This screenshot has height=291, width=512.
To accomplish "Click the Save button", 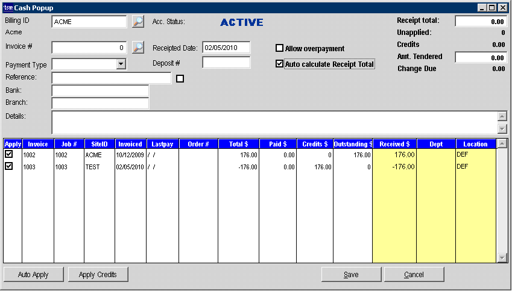I will click(x=351, y=275).
